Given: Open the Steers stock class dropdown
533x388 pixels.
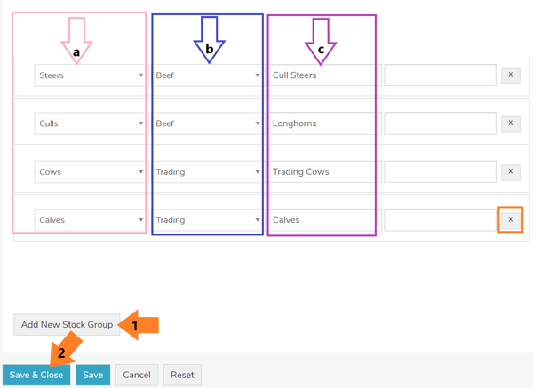Looking at the screenshot, I should click(90, 75).
